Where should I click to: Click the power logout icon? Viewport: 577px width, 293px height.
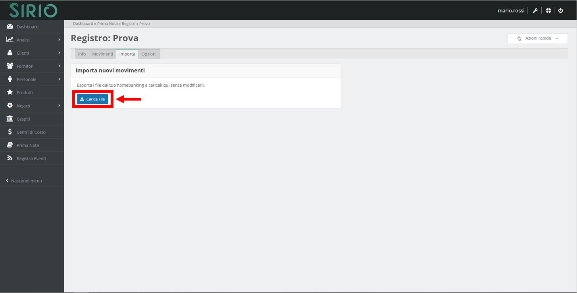coord(560,11)
